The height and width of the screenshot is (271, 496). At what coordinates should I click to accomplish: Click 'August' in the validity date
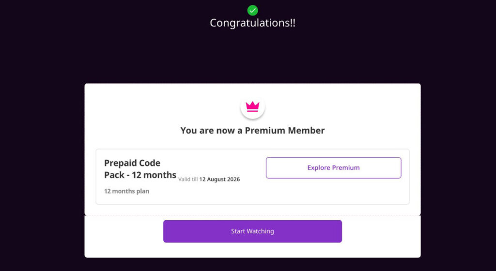click(x=217, y=180)
